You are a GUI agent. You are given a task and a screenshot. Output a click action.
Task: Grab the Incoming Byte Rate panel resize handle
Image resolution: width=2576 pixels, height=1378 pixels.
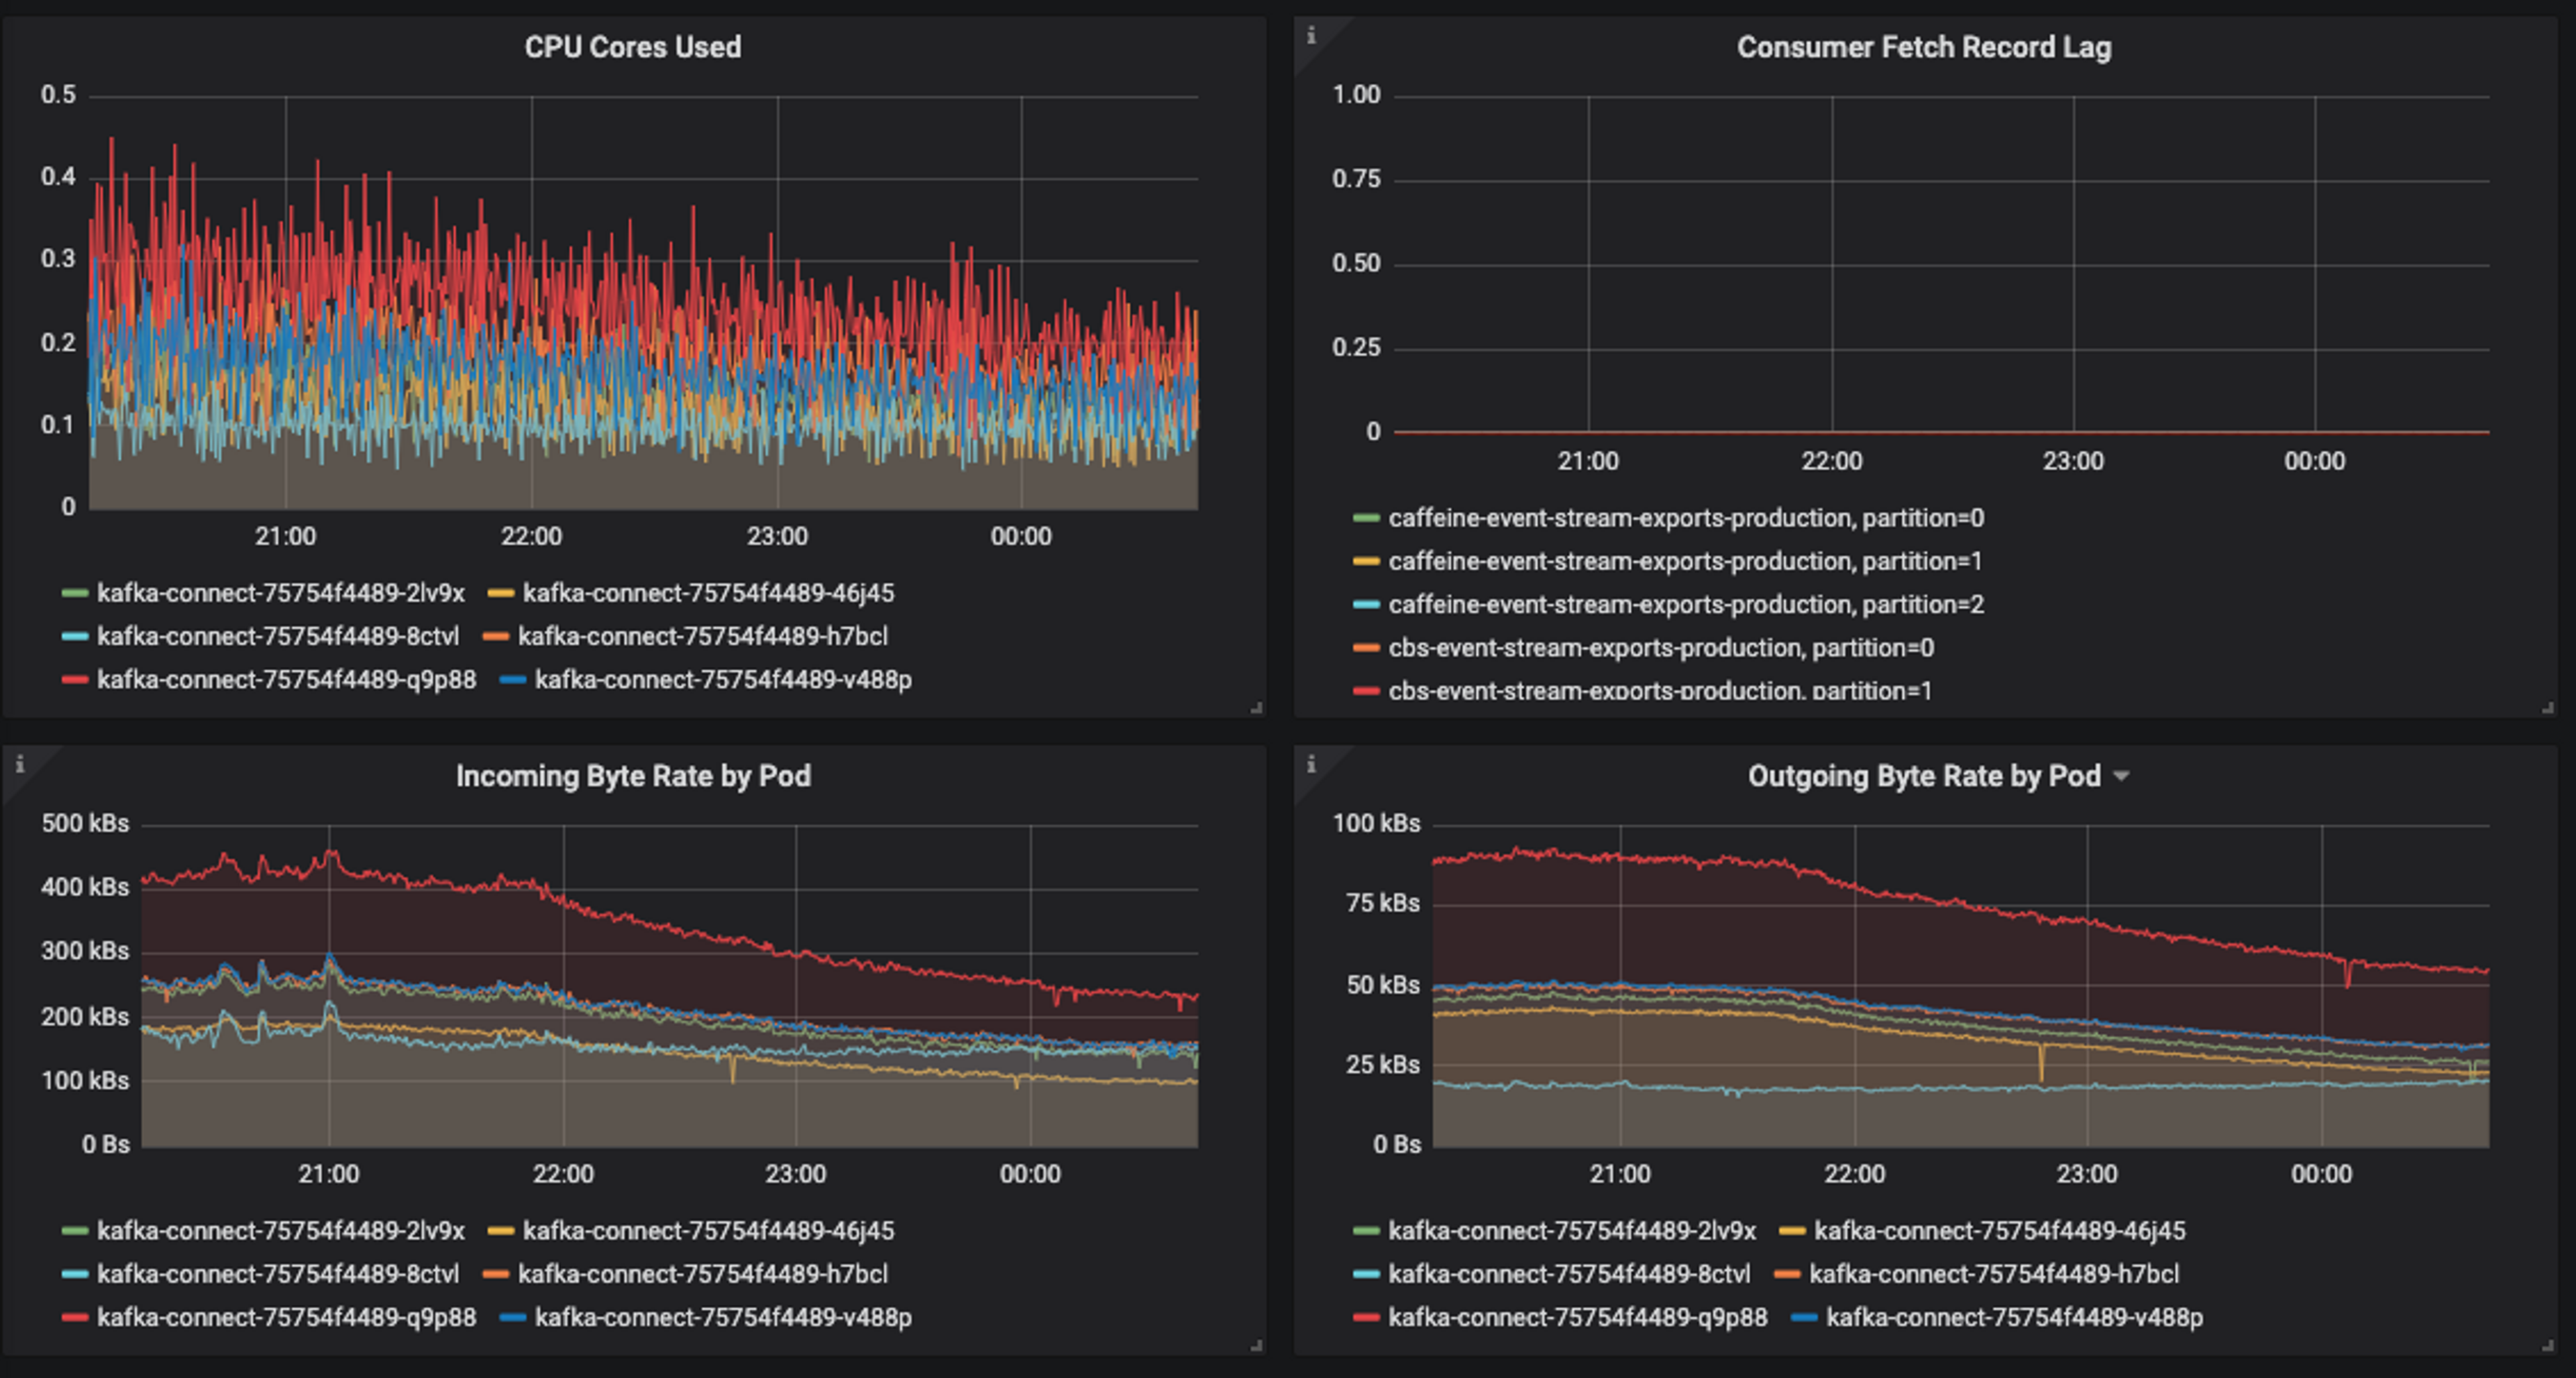coord(1256,1345)
